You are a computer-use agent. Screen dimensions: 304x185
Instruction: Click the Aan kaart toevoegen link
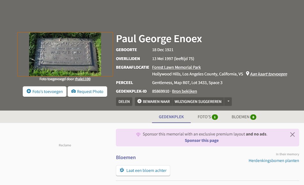coord(268,74)
